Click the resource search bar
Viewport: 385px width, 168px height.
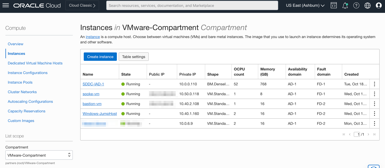192,5
